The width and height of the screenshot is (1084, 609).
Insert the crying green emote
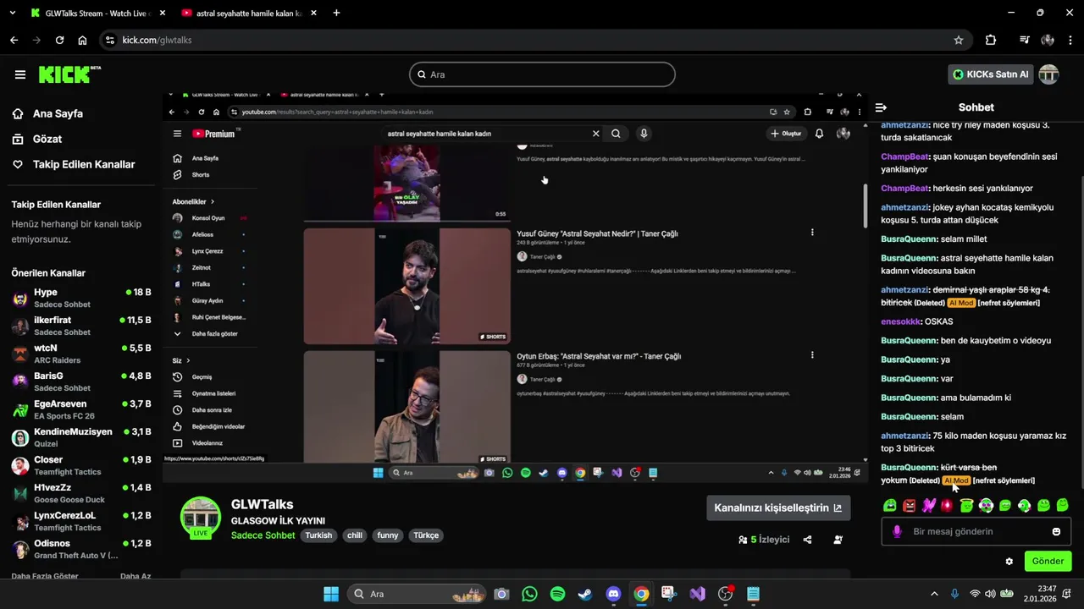point(890,506)
